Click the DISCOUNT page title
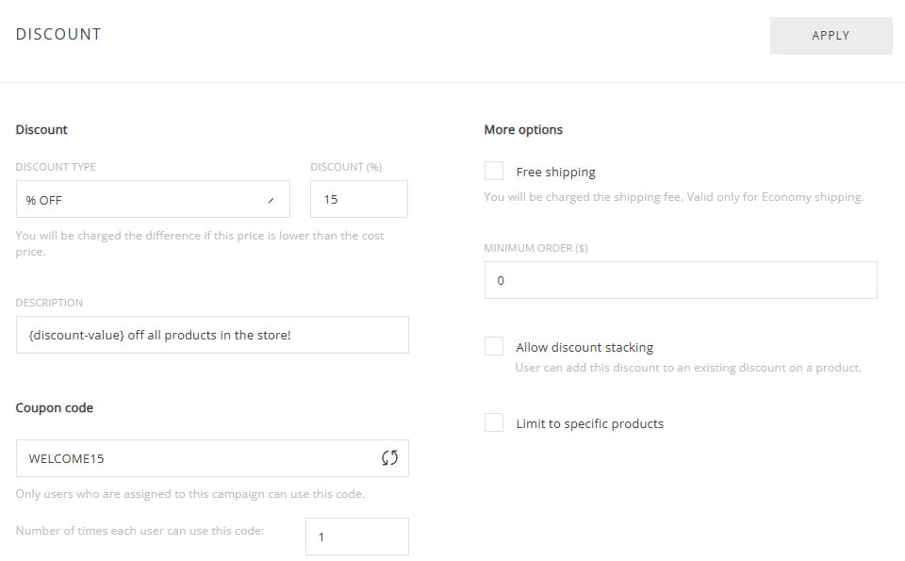This screenshot has width=905, height=561. click(x=58, y=35)
